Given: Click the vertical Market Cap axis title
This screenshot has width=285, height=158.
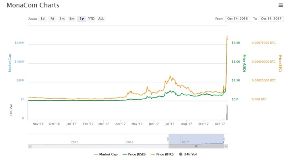Looking at the screenshot, I should point(10,63).
